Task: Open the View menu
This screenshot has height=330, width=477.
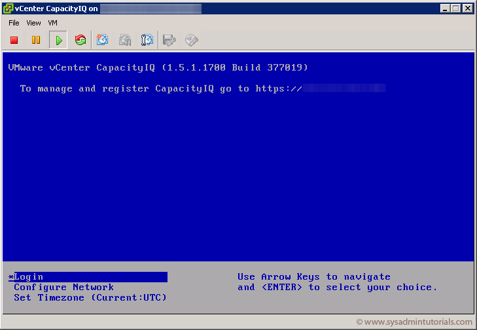Action: point(33,23)
